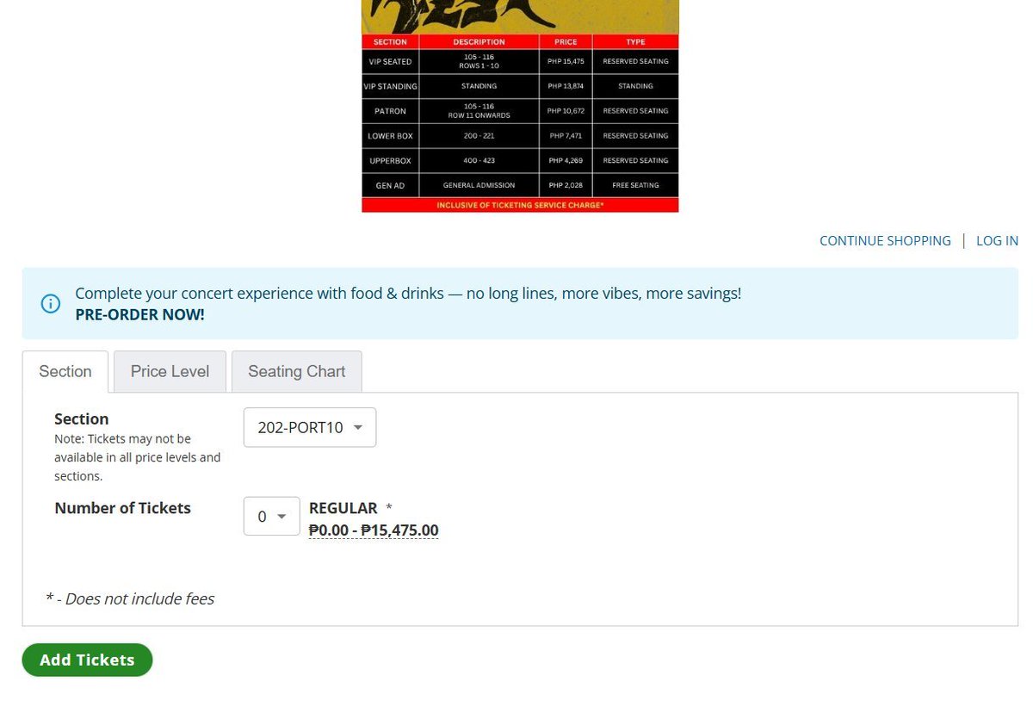Click the REGULAR ticket type label
This screenshot has height=713, width=1033.
click(343, 508)
